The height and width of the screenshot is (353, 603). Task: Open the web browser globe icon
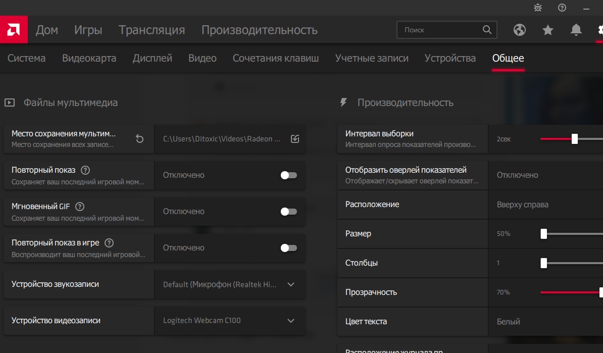520,30
